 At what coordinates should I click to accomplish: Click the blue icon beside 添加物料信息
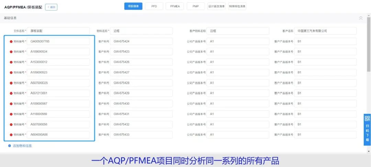tap(10, 146)
